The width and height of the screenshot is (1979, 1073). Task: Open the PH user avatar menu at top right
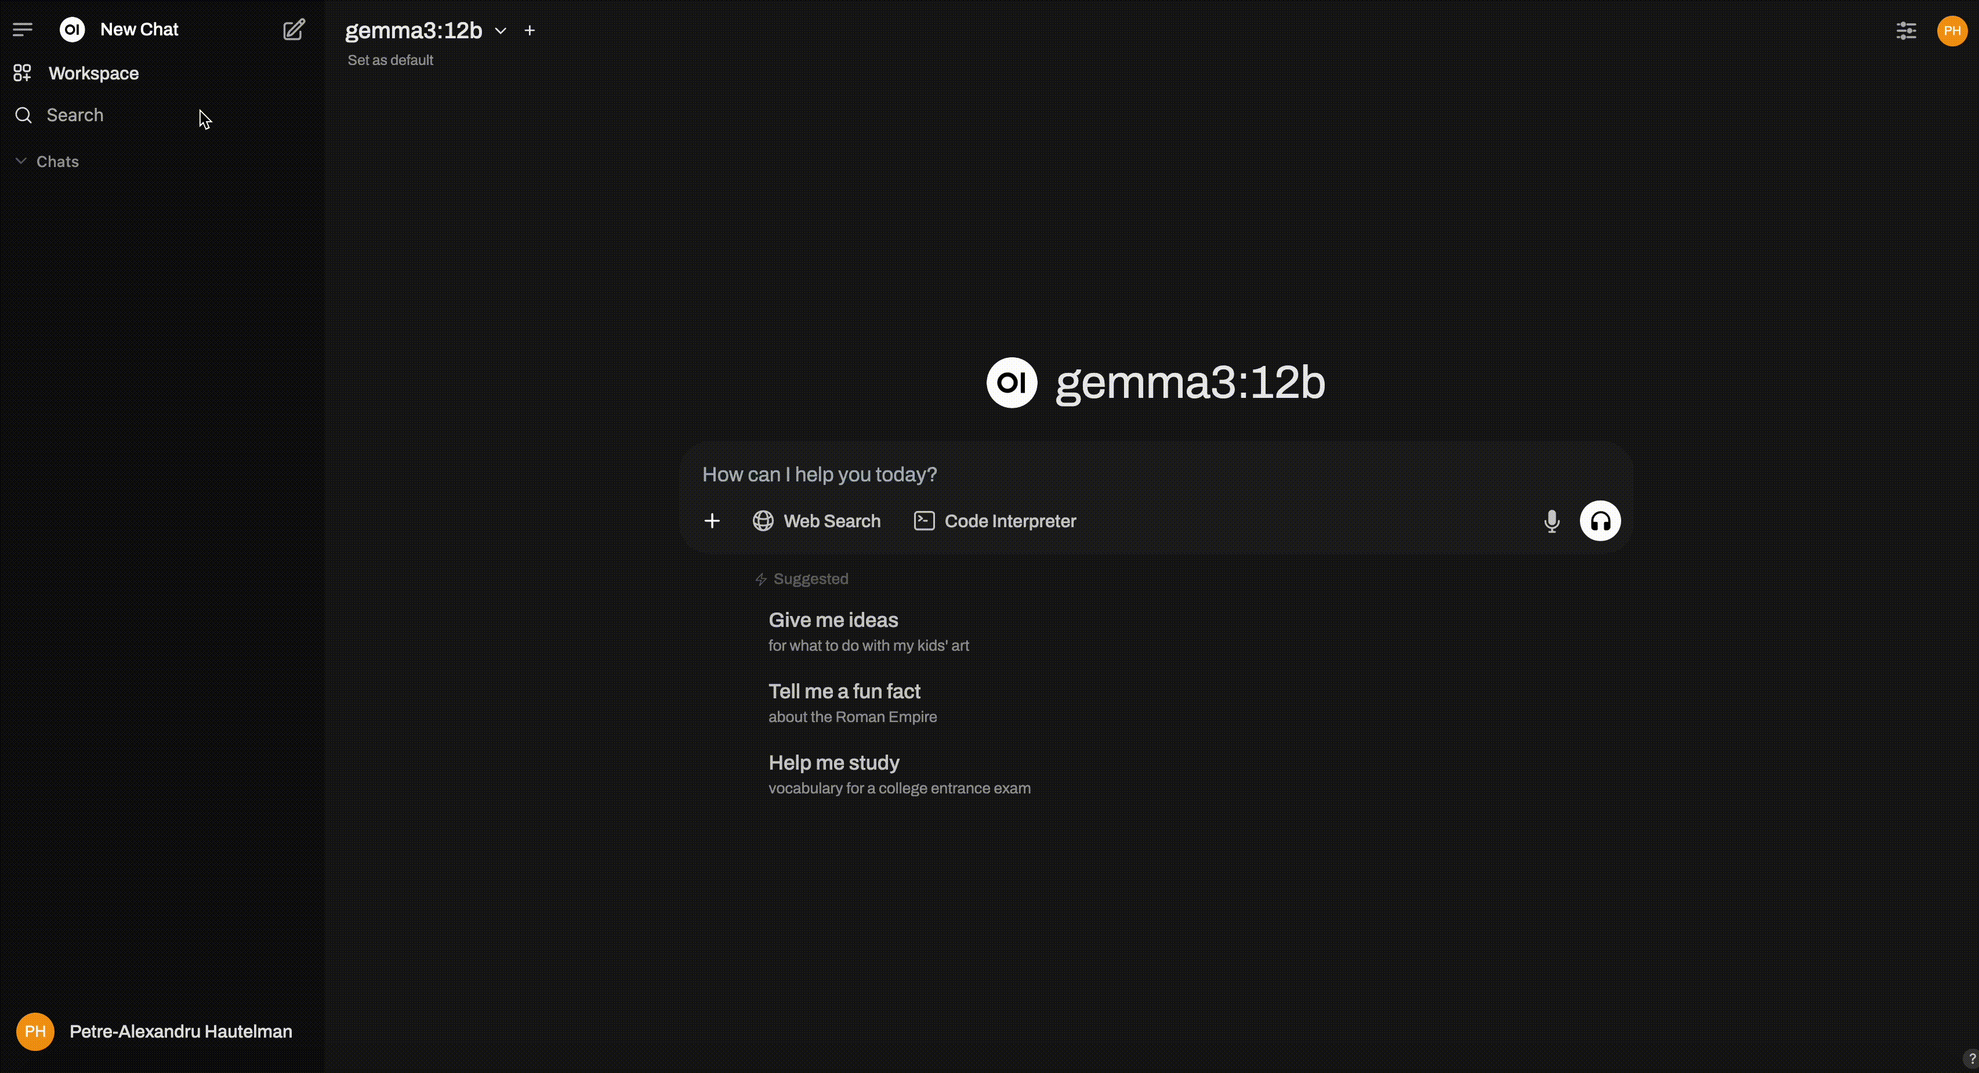click(x=1952, y=31)
